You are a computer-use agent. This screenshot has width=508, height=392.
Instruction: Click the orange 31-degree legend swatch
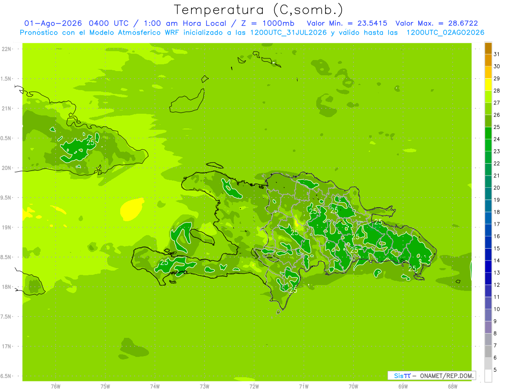coord(488,48)
